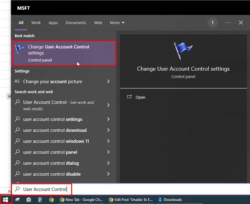Click the search icon beside settings suggestion

(x=17, y=119)
